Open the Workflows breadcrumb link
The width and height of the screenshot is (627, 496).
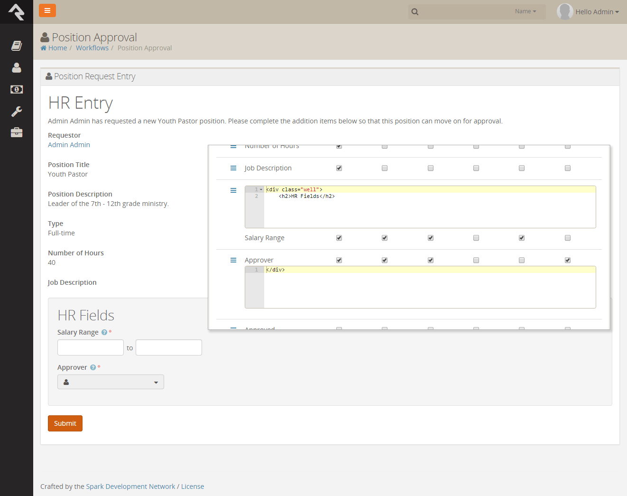[x=92, y=48]
